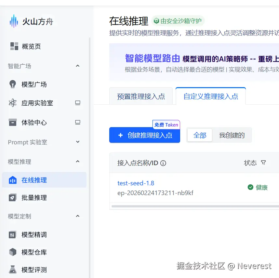This screenshot has width=279, height=278.
Task: Expand the Prompt 实验室 section
Action: click(x=78, y=142)
